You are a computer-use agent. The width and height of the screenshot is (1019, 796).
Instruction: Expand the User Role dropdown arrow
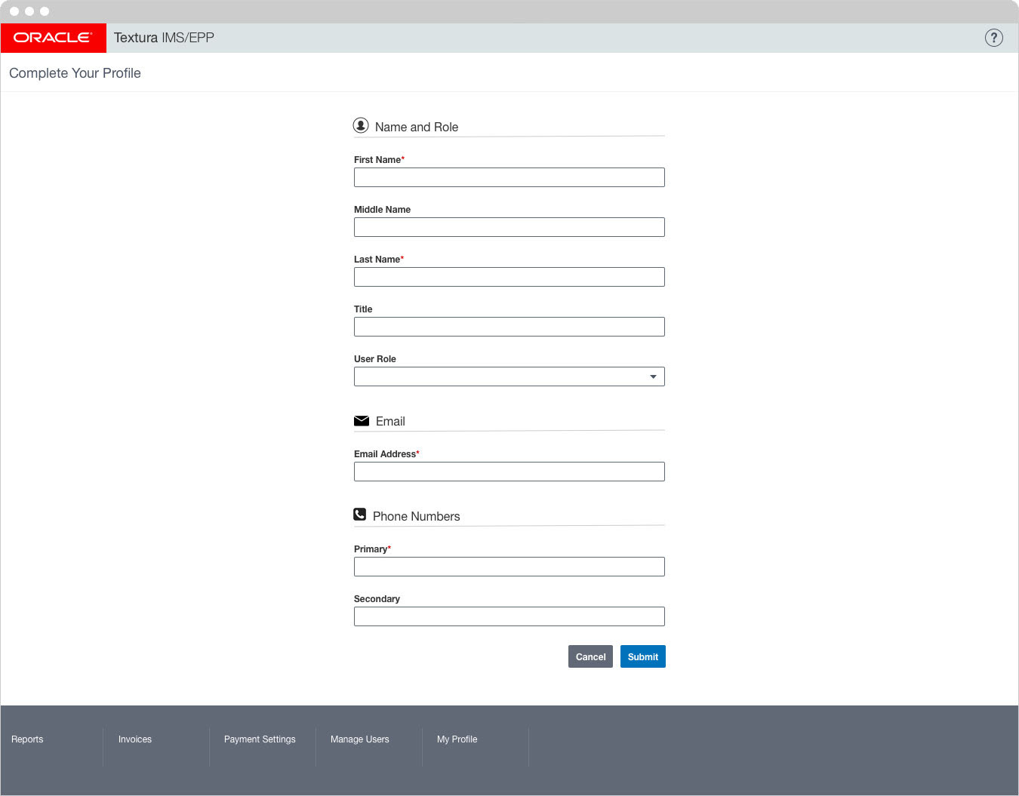653,376
